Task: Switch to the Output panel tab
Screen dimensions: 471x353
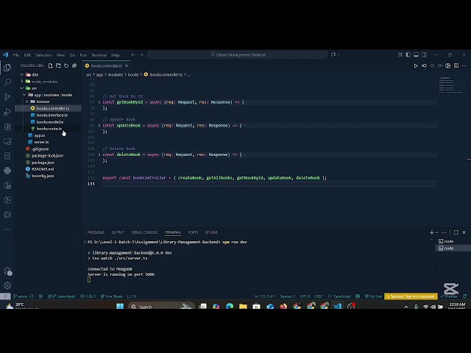Action: point(118,232)
